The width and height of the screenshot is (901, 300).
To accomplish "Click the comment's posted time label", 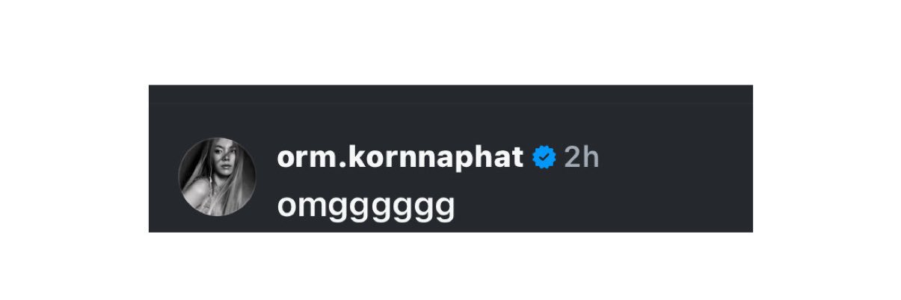I will (581, 158).
